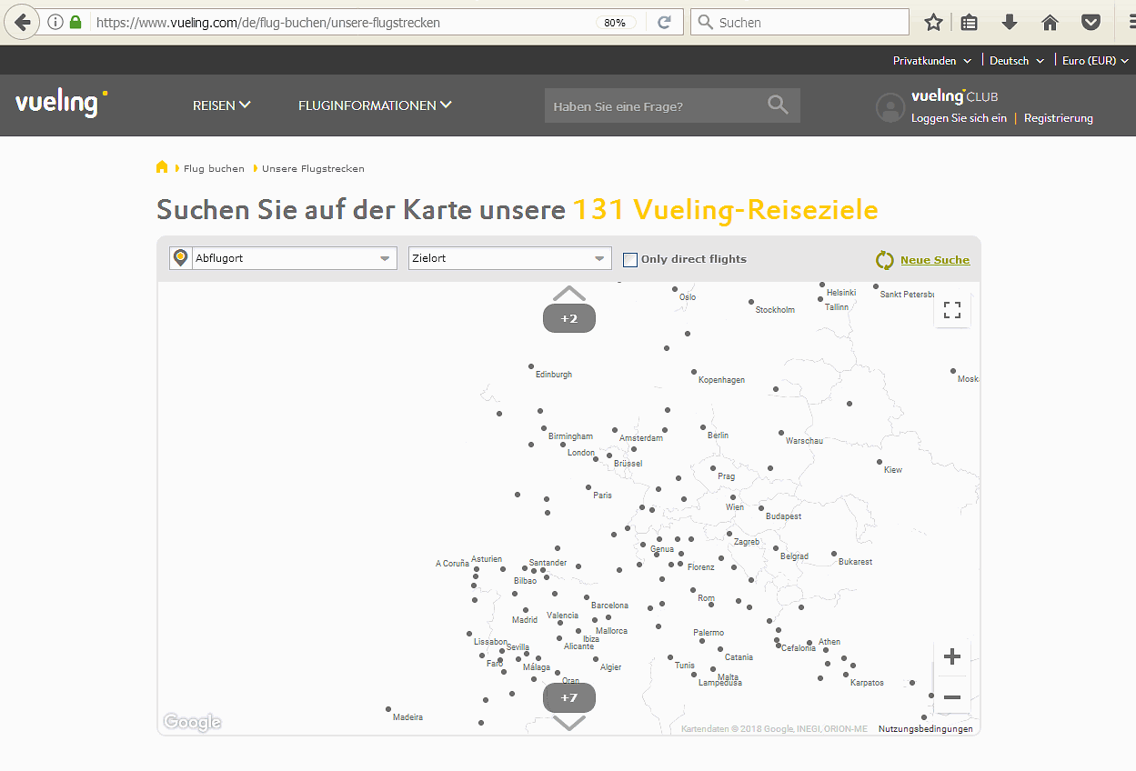Image resolution: width=1136 pixels, height=771 pixels.
Task: Click the Budapest map label
Action: click(783, 516)
